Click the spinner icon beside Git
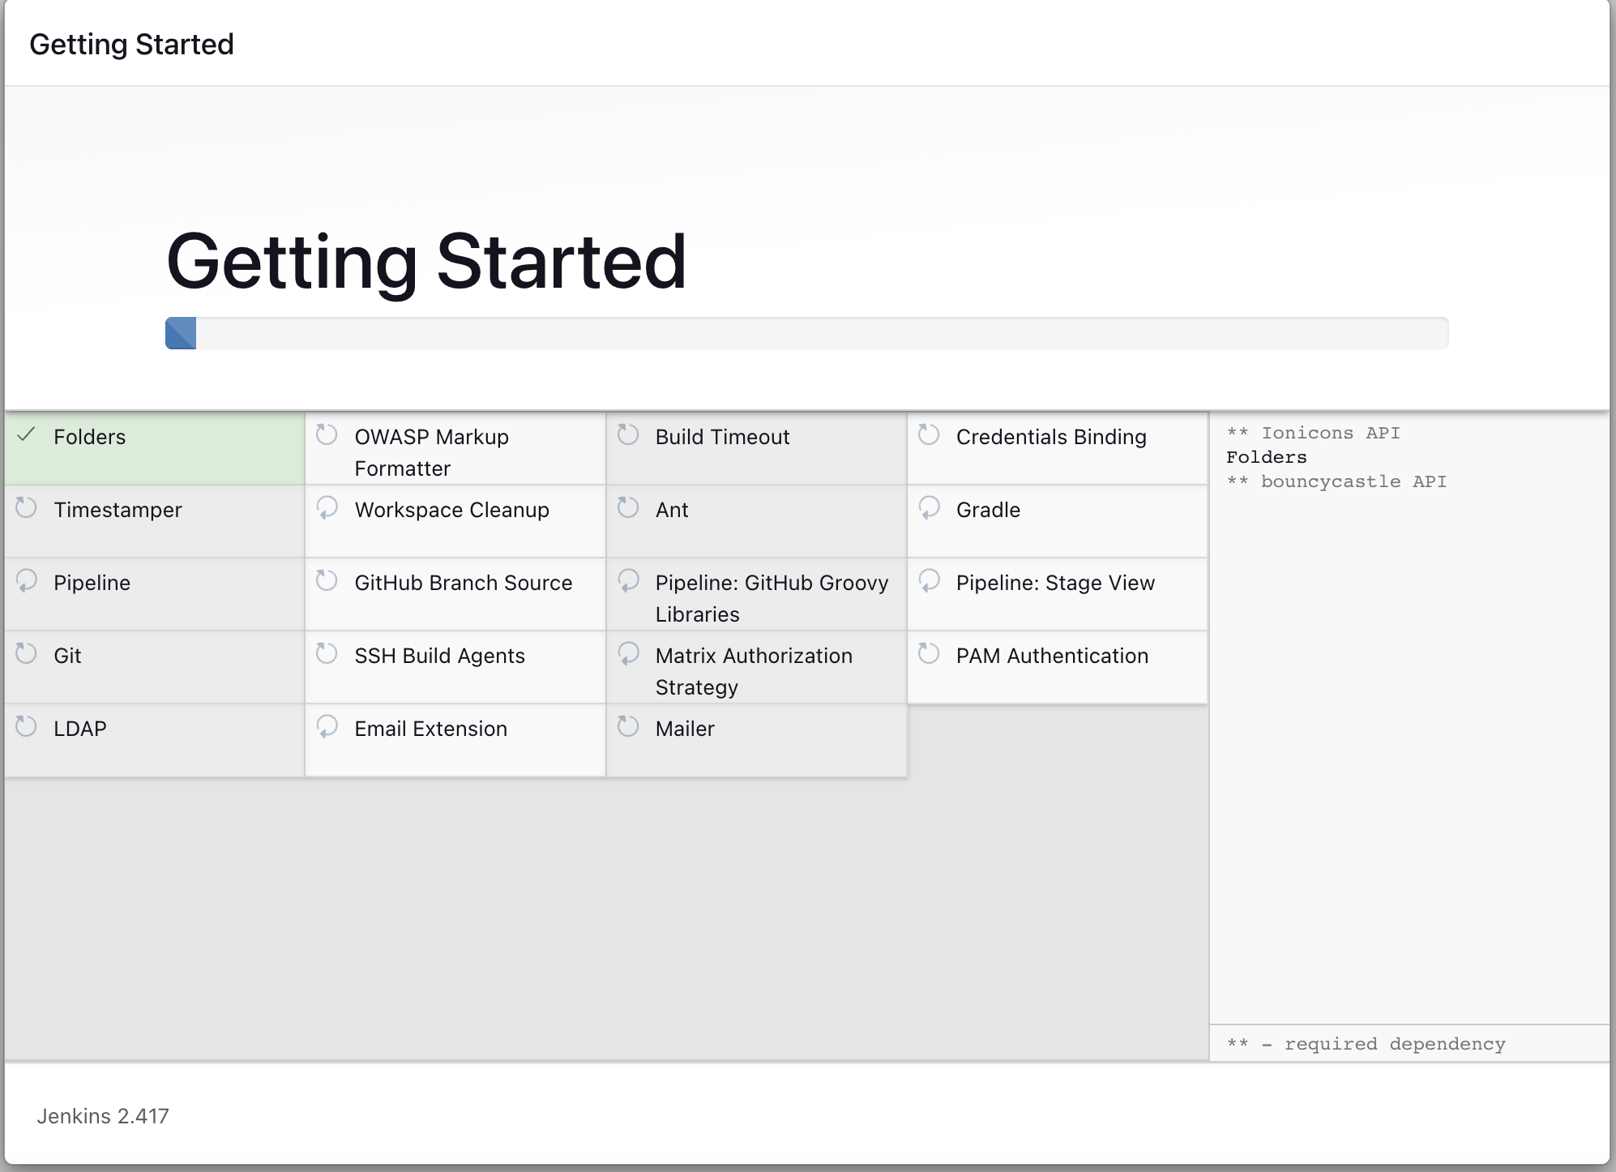Image resolution: width=1616 pixels, height=1172 pixels. click(26, 654)
